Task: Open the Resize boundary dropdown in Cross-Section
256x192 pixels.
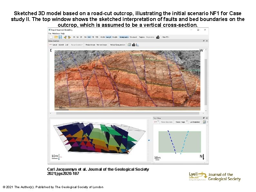Action: pos(77,45)
